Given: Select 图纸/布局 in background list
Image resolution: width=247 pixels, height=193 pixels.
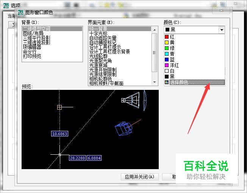Looking at the screenshot, I should point(33,33).
